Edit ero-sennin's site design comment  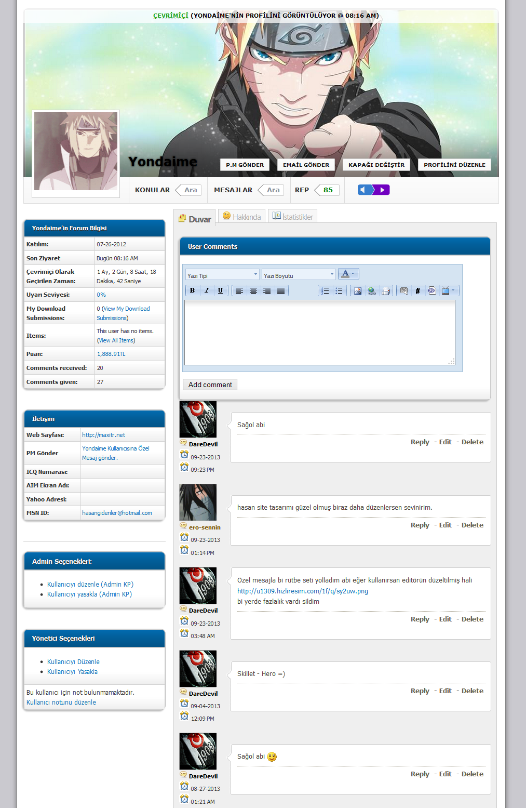click(446, 525)
